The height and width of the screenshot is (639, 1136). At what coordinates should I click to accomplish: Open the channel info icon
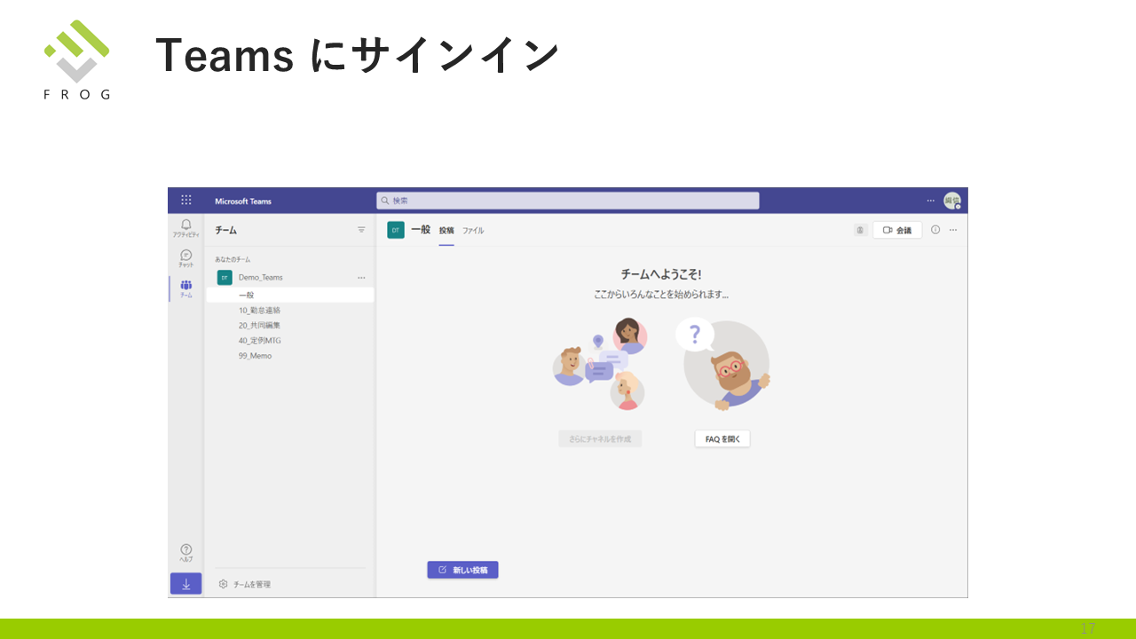935,230
